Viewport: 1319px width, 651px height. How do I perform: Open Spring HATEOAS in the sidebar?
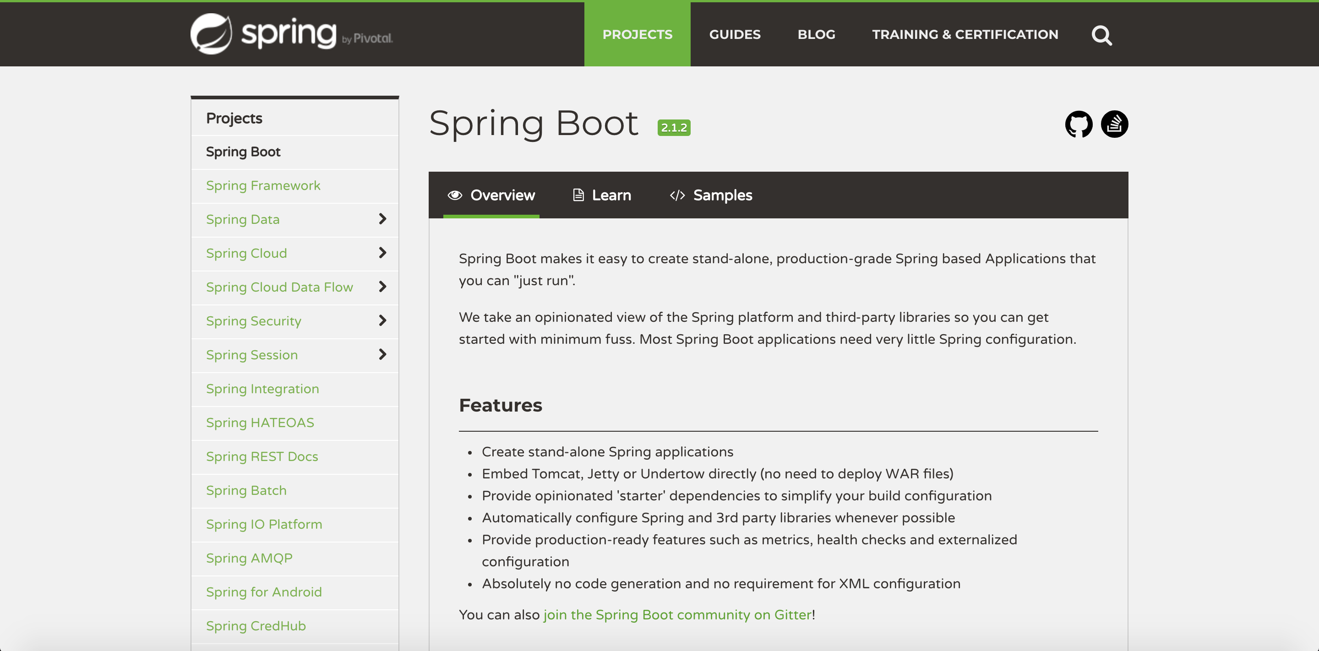click(x=260, y=423)
